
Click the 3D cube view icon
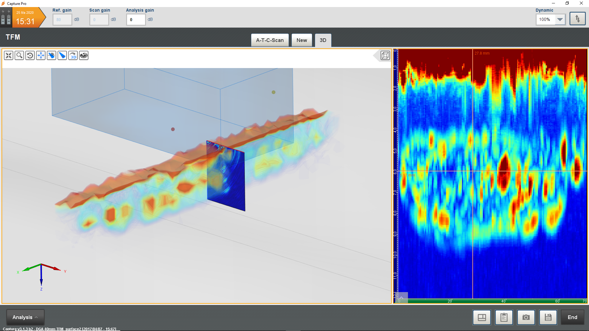coord(385,55)
